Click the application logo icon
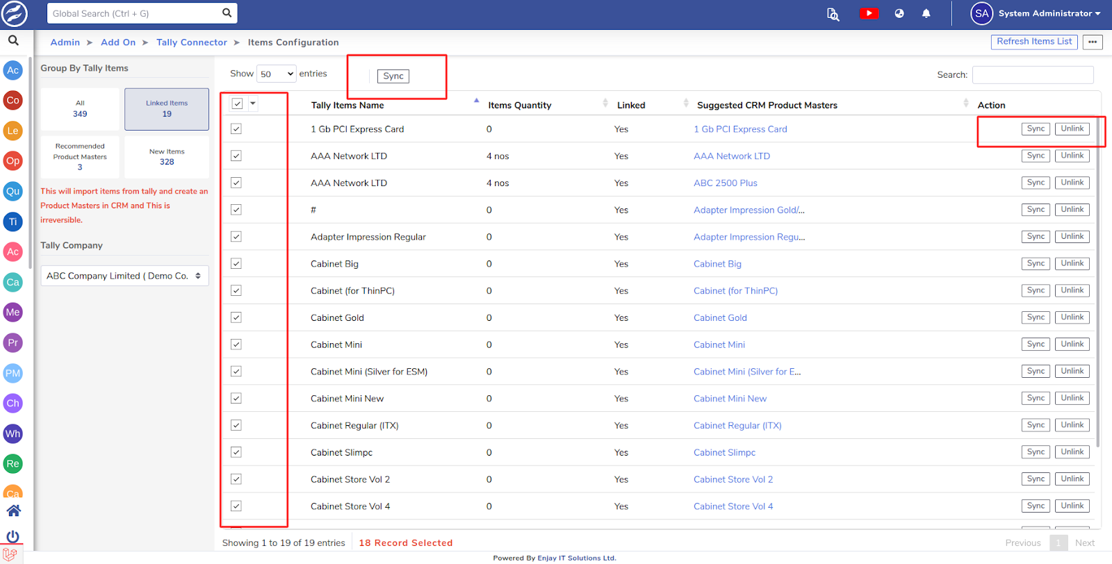The image size is (1112, 564). click(14, 13)
